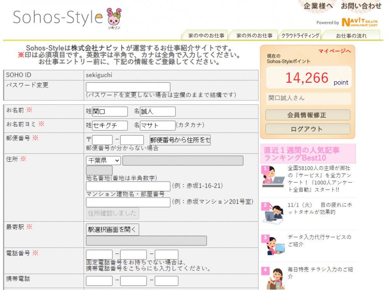This screenshot has height=290, width=389.
Task: Click the 地名番地 address input field
Action: pyautogui.click(x=128, y=186)
